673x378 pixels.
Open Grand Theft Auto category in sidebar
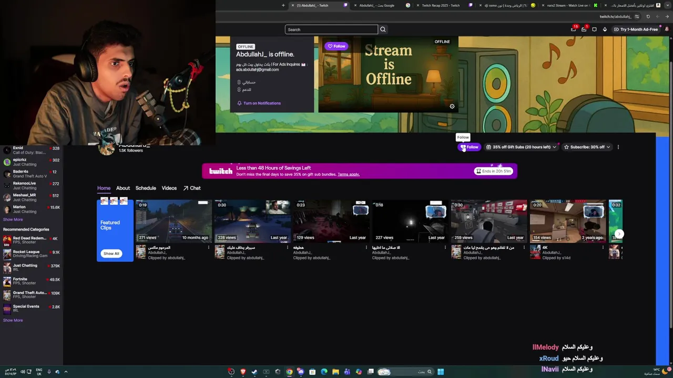[32, 295]
